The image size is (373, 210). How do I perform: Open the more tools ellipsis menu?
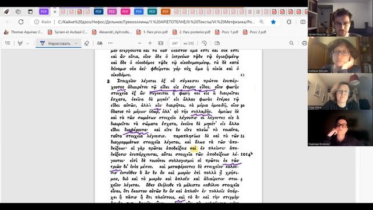(110, 43)
